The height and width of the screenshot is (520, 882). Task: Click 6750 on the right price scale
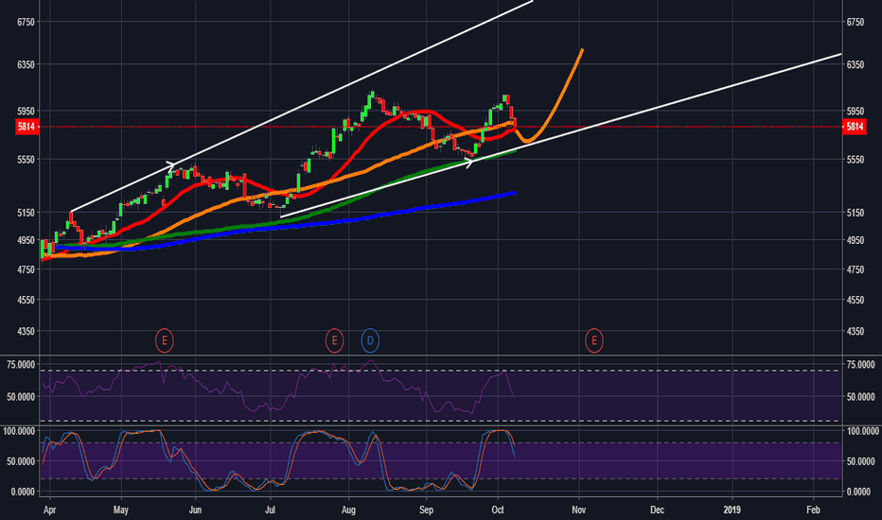pos(855,22)
